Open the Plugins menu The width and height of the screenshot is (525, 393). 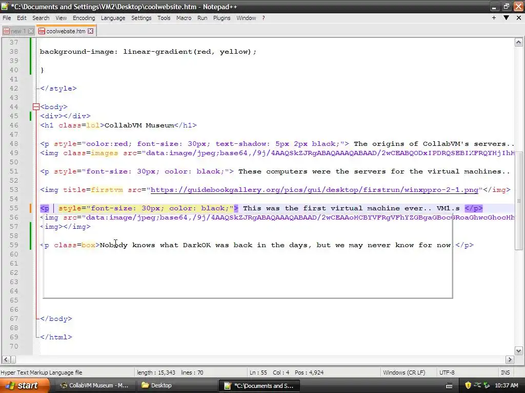[x=221, y=18]
